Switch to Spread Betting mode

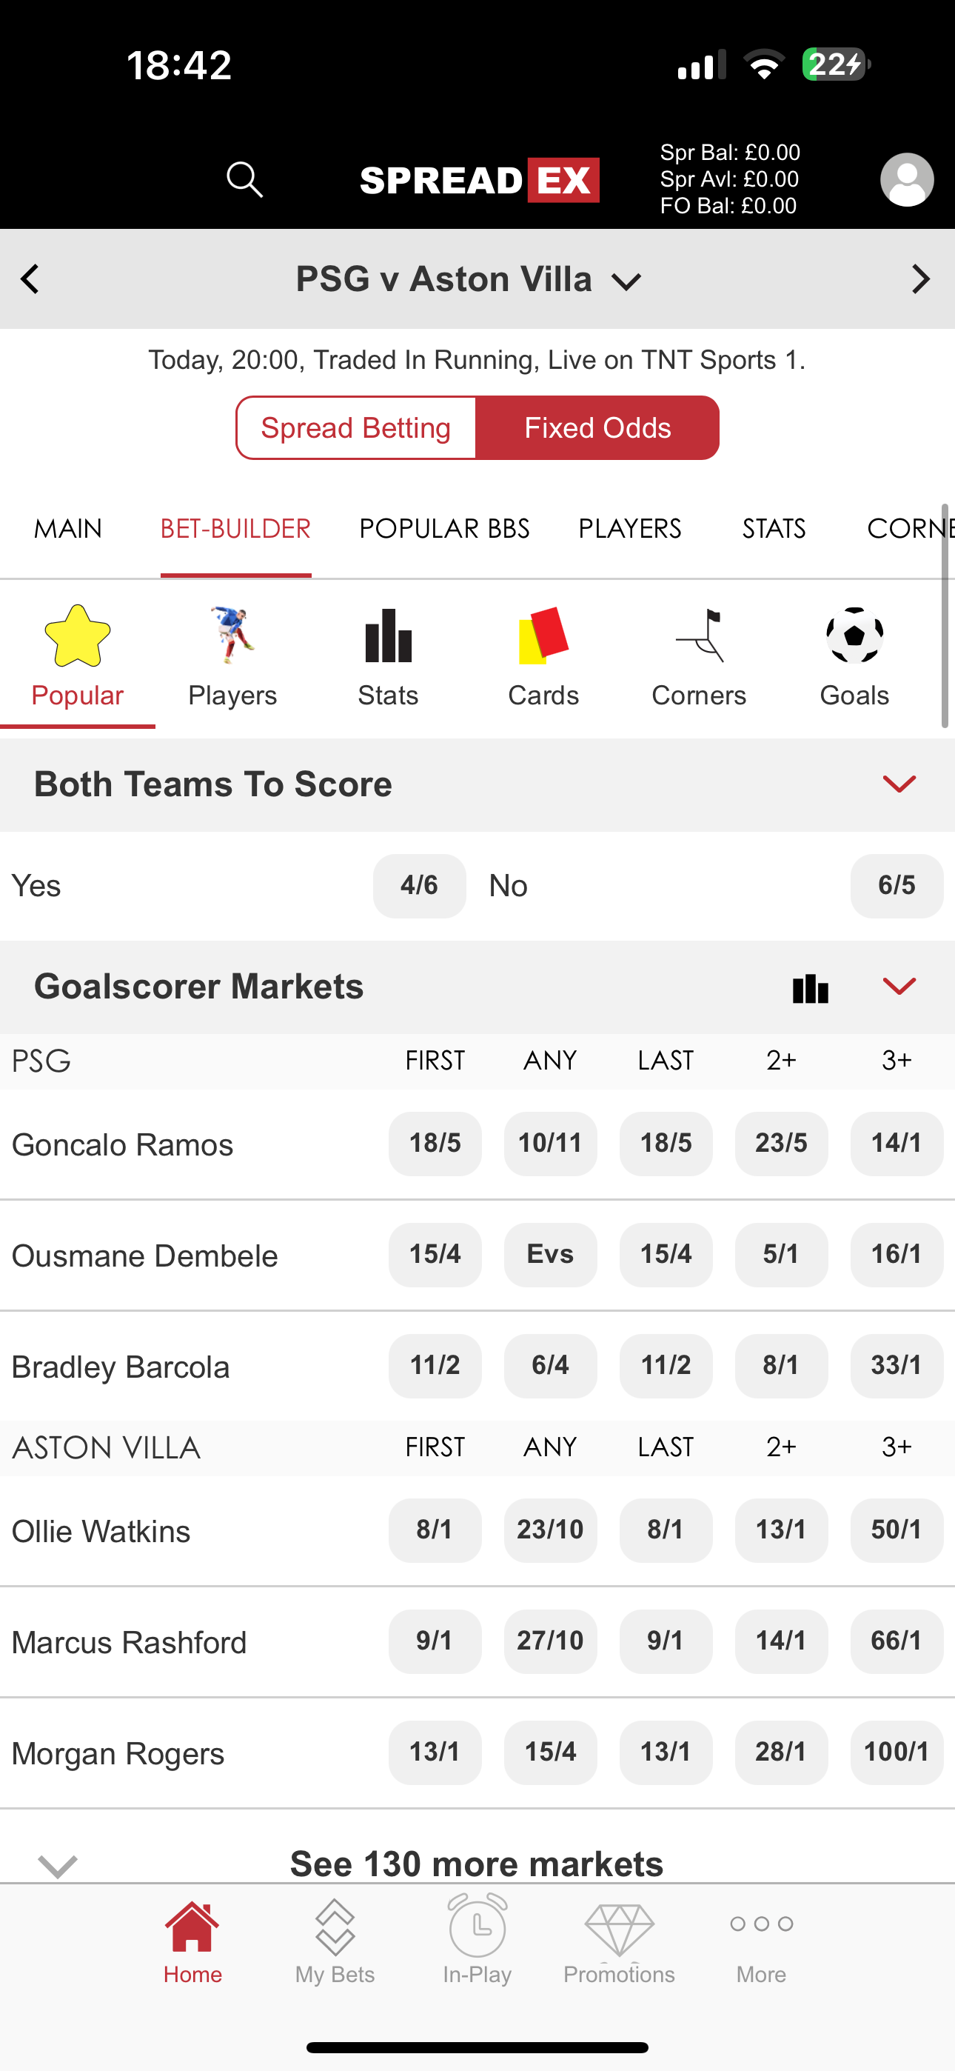[x=356, y=427]
